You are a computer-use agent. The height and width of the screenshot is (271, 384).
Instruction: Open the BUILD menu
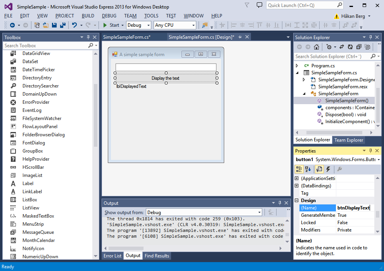click(88, 16)
